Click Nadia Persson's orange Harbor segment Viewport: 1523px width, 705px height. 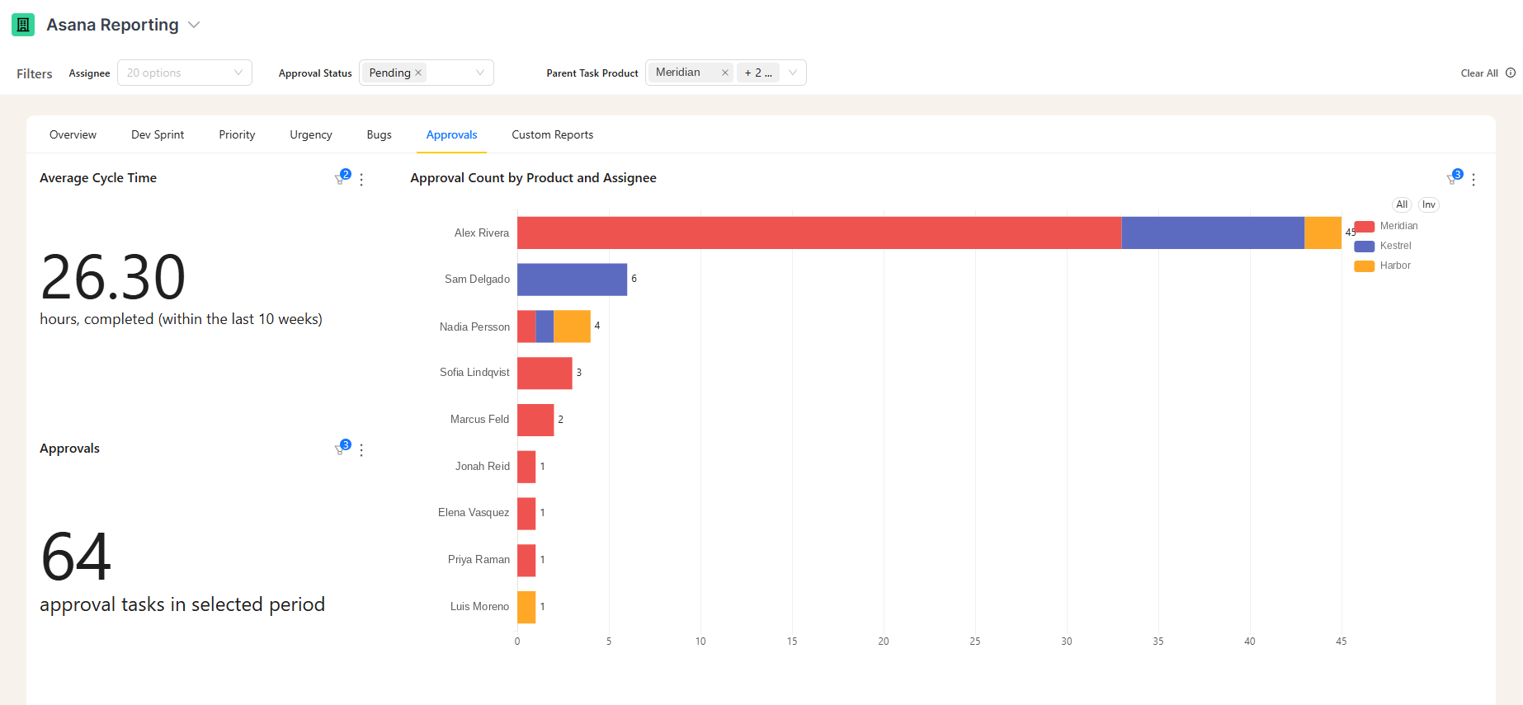(x=572, y=327)
